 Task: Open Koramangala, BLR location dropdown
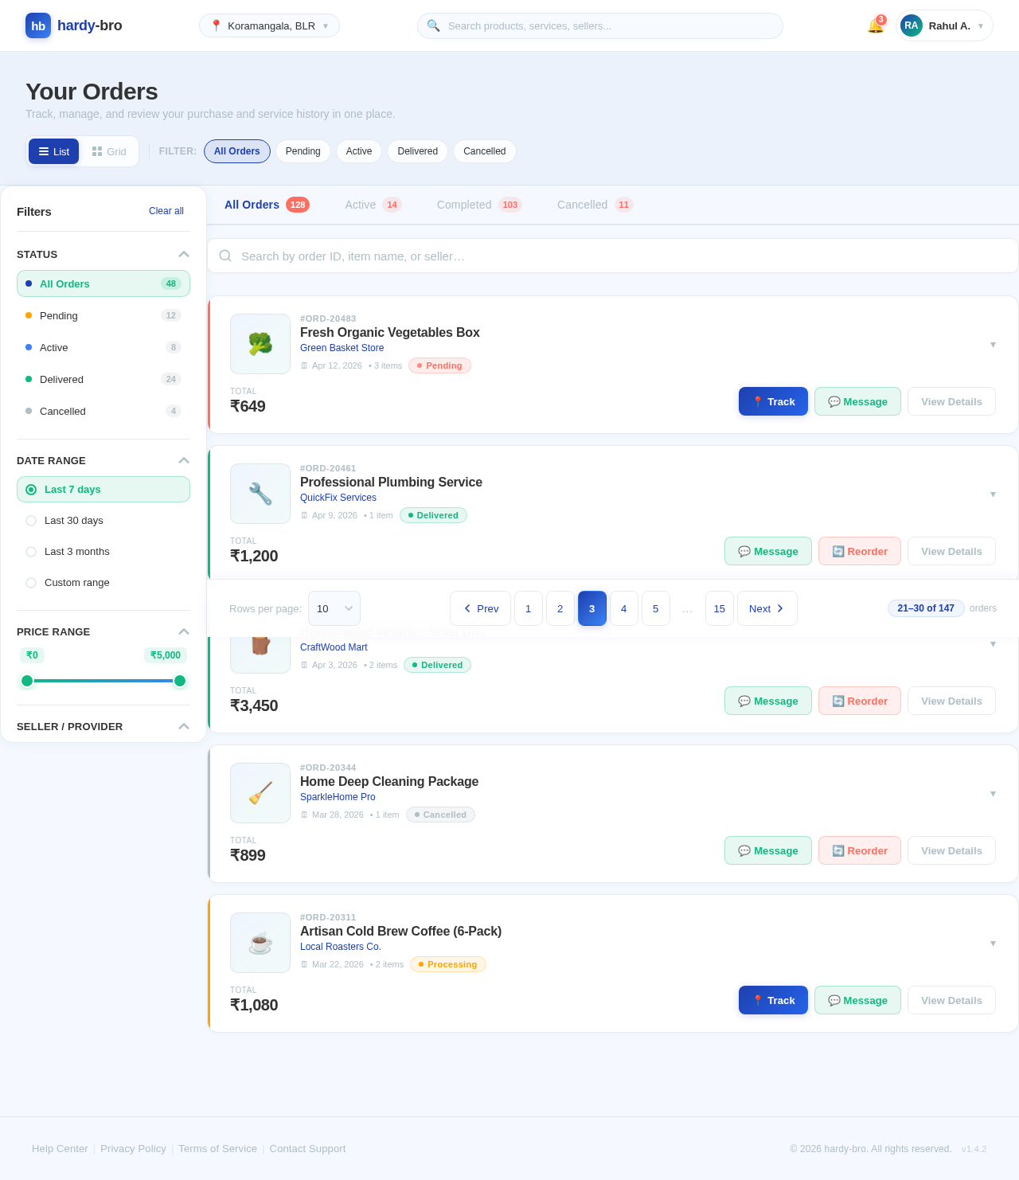click(269, 25)
